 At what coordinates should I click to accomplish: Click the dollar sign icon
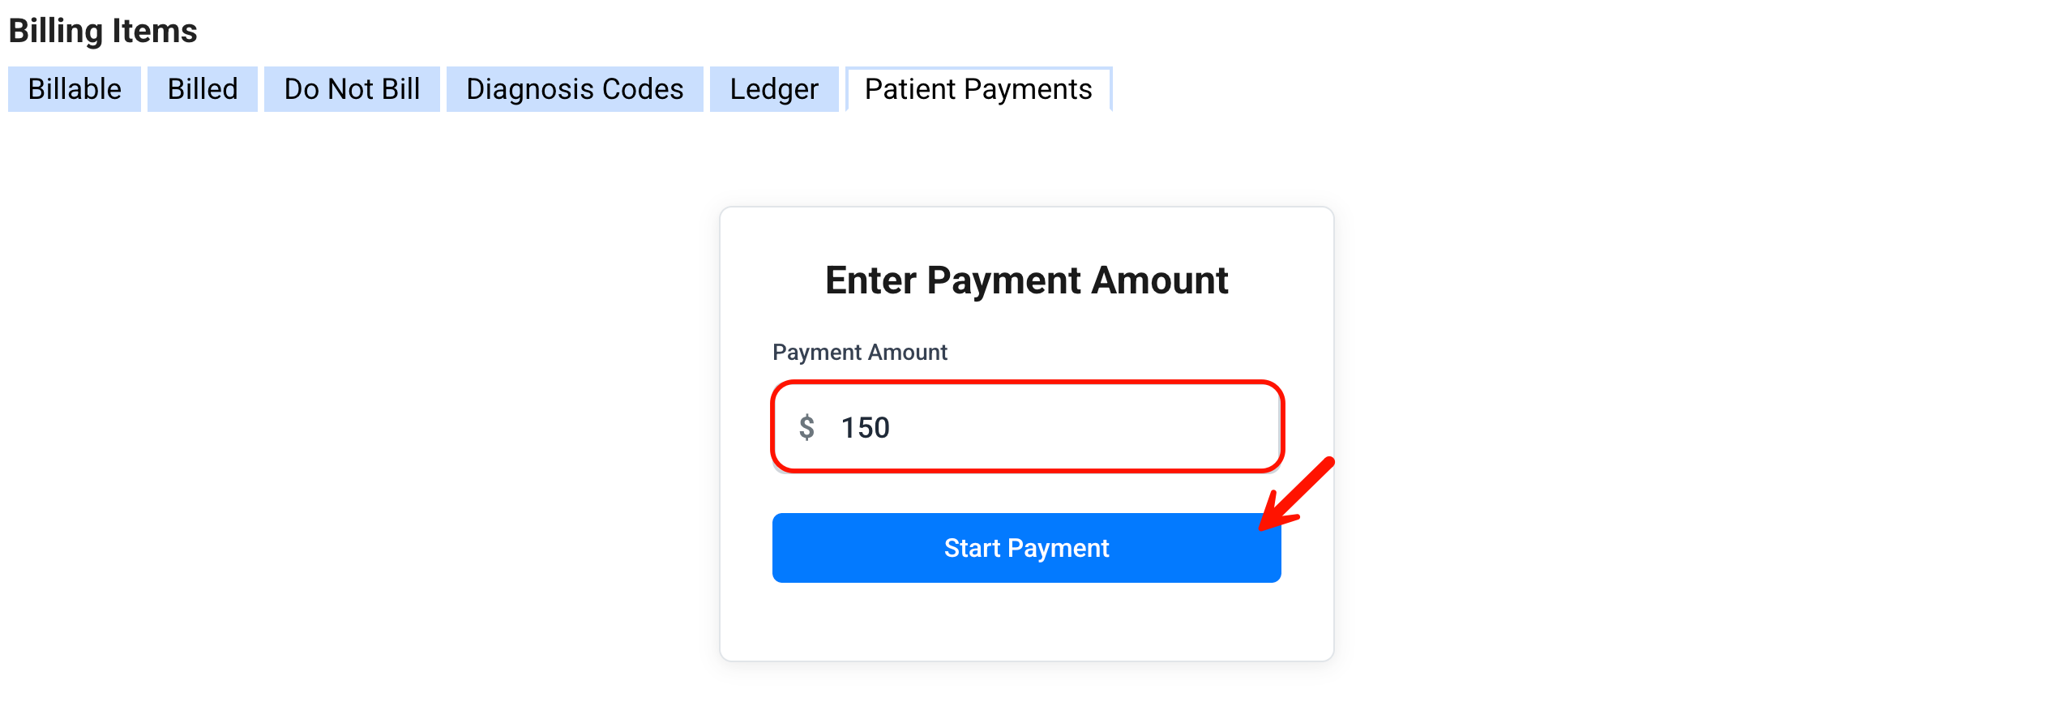806,427
